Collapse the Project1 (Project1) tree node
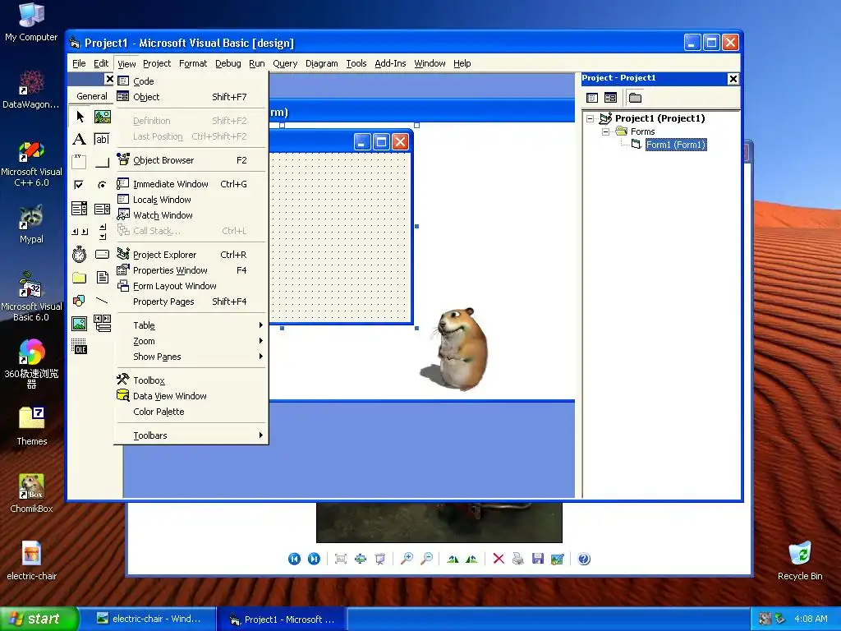Viewport: 841px width, 631px height. click(590, 118)
